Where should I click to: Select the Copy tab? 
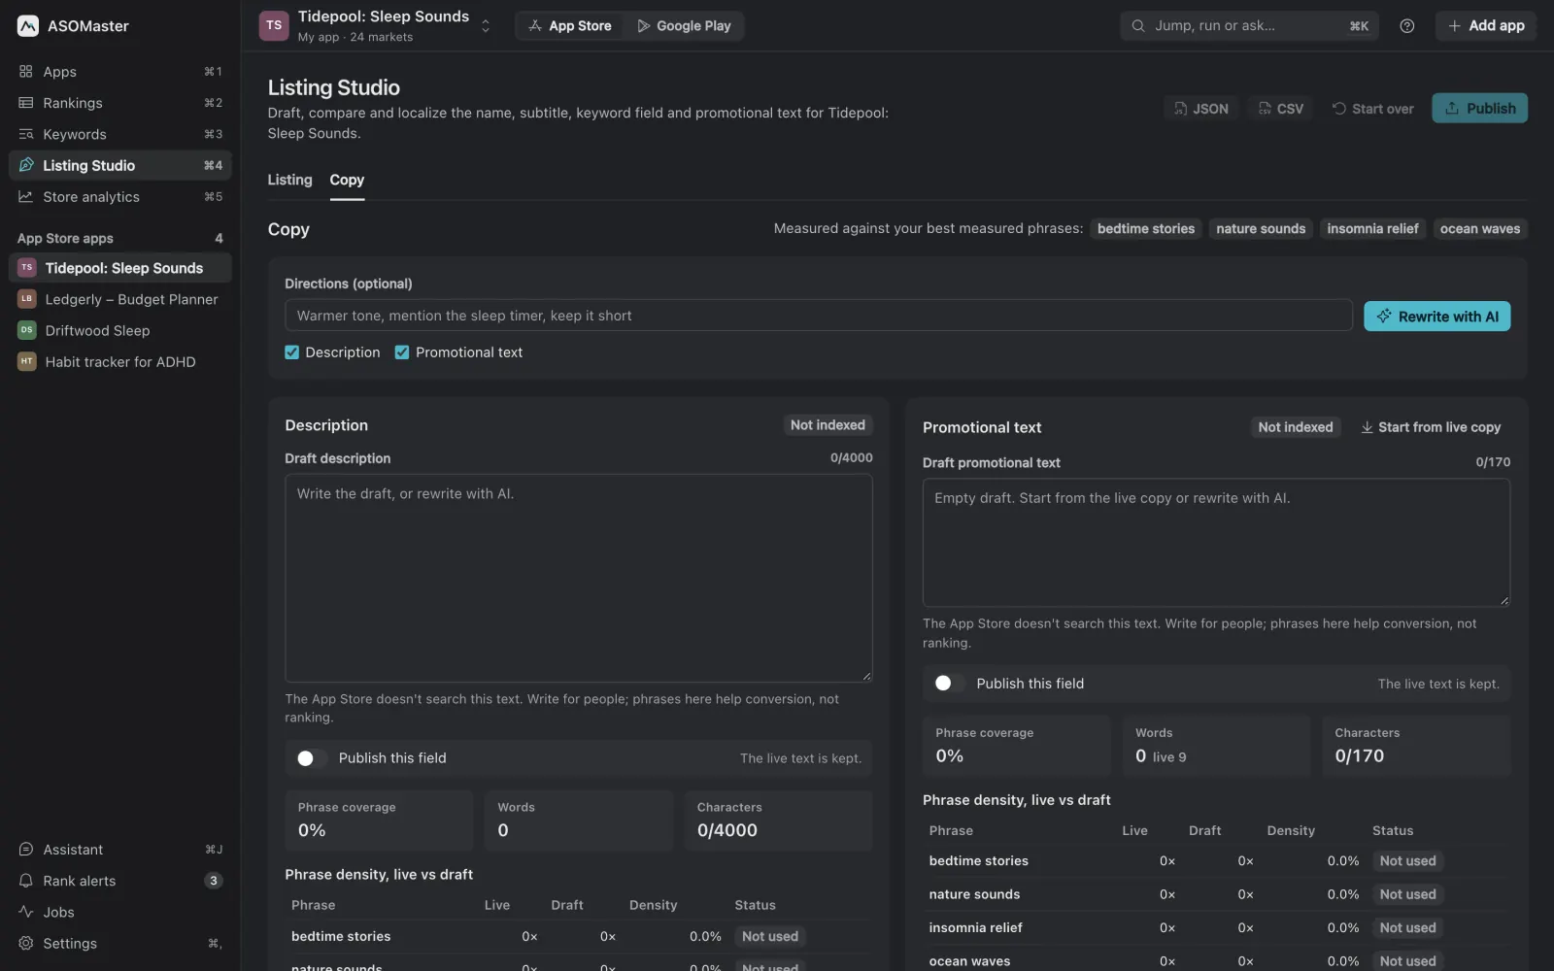point(347,180)
